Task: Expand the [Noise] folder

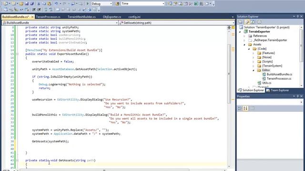Action: coord(253,57)
